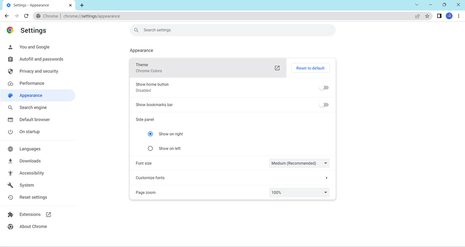Open the Extensions link in sidebar
The height and width of the screenshot is (247, 465).
pyautogui.click(x=30, y=215)
